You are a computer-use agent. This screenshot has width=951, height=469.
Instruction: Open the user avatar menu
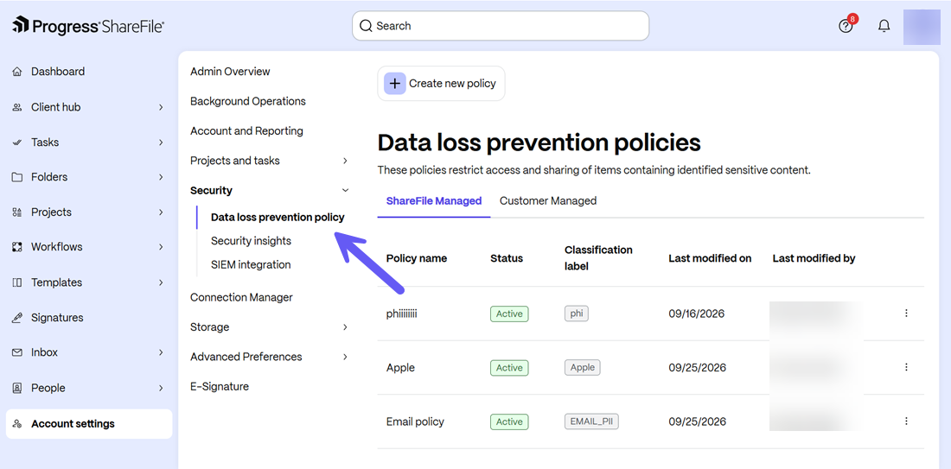[922, 27]
